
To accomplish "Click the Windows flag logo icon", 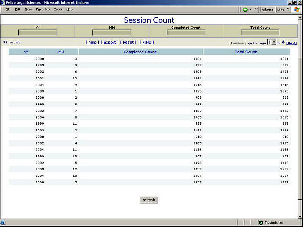I will (296, 9).
